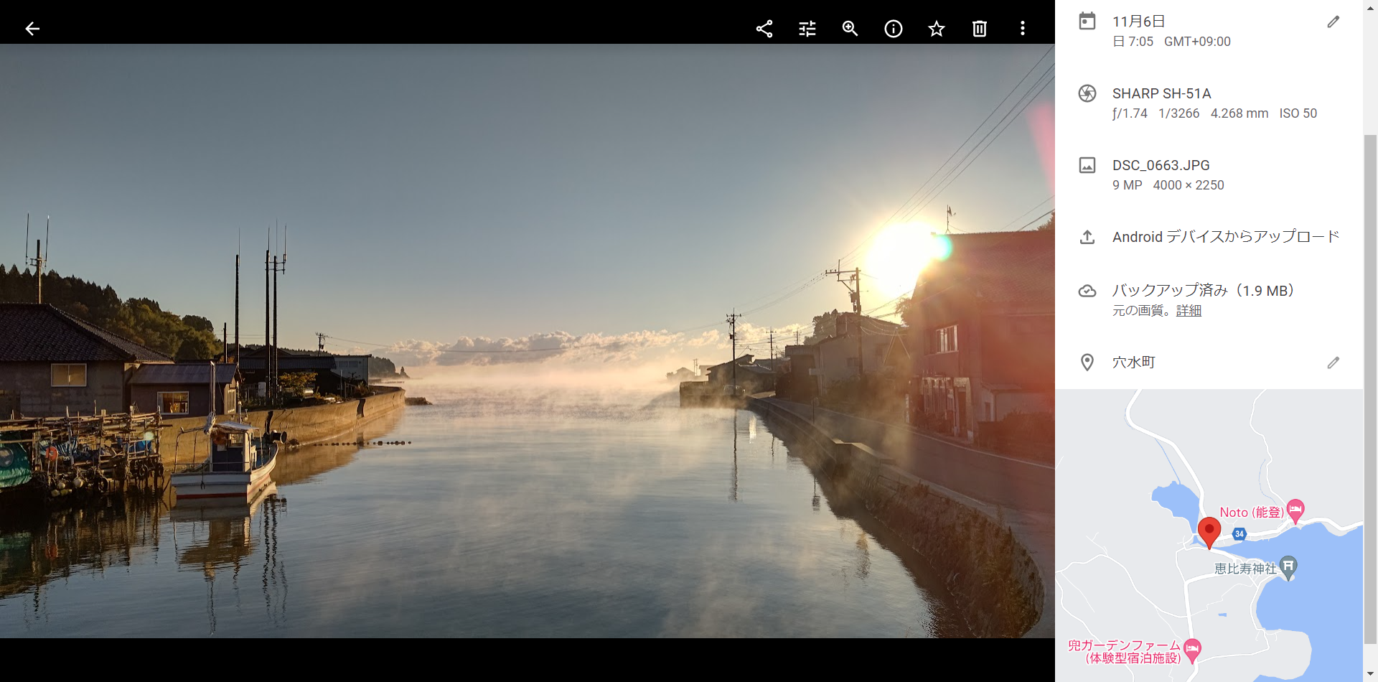The width and height of the screenshot is (1378, 682).
Task: Edit the 穴水町 location pencil
Action: coord(1333,363)
